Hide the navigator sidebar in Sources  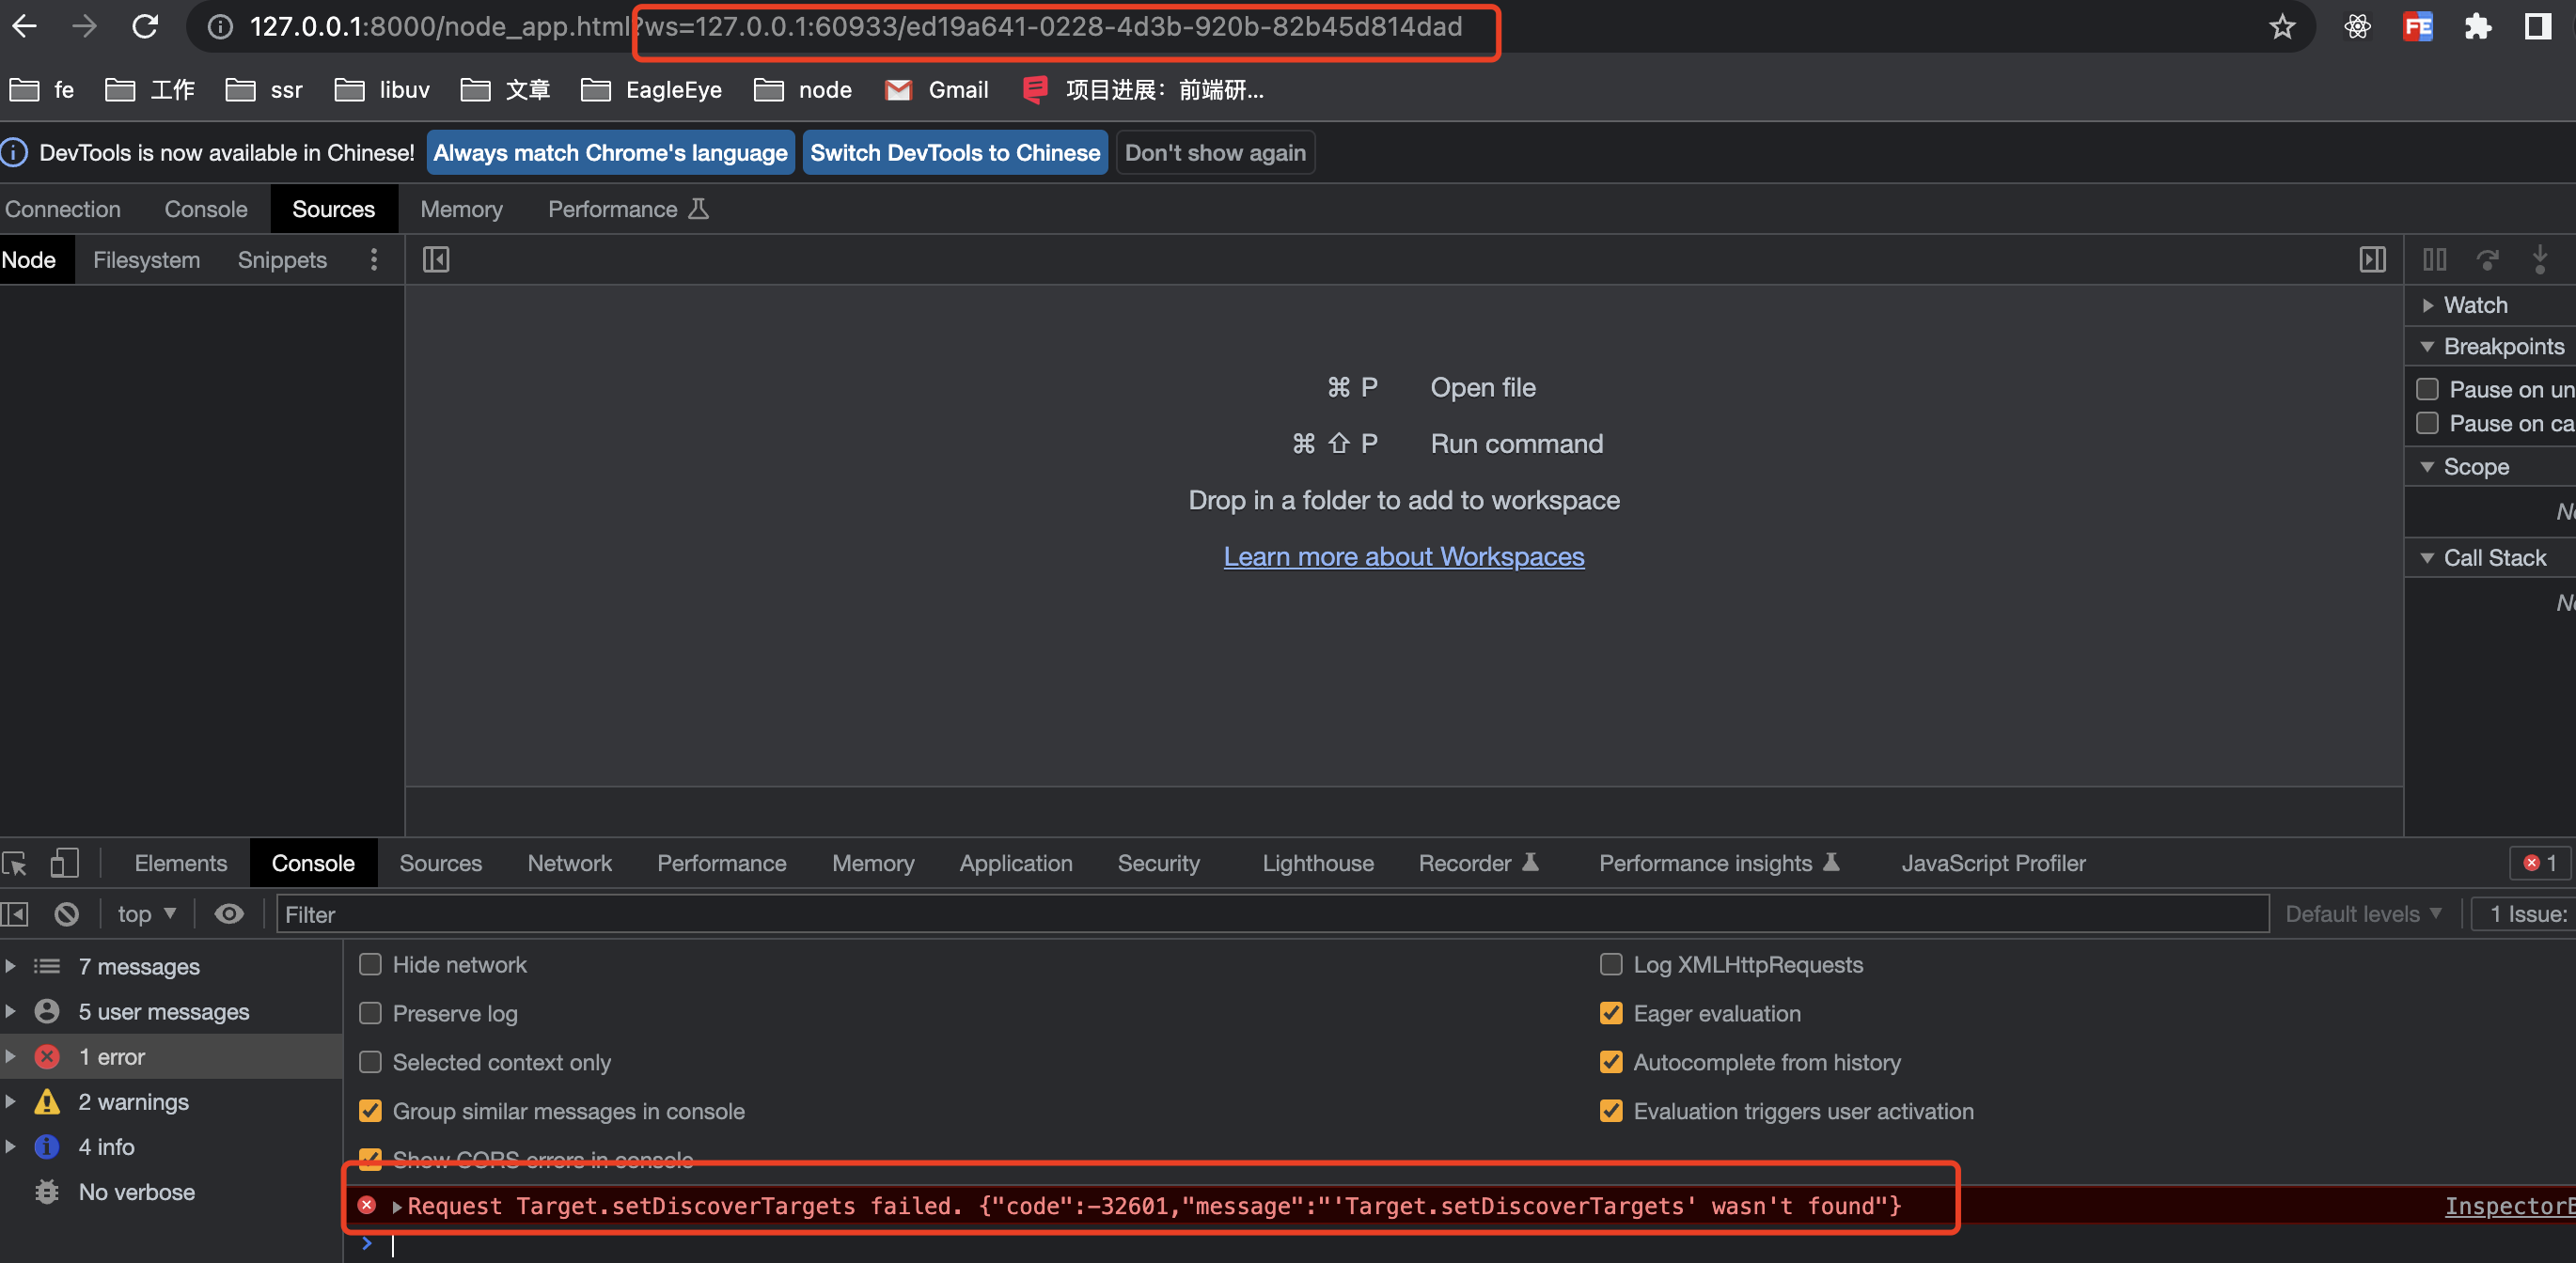click(x=436, y=258)
